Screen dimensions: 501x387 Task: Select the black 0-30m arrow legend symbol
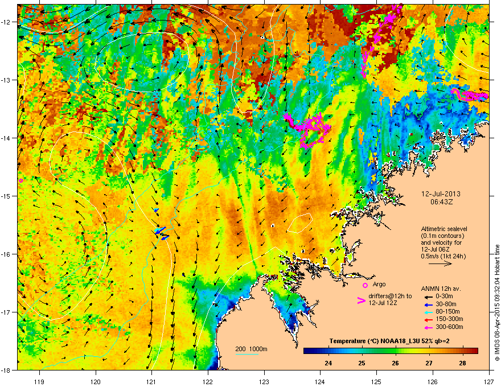pos(428,297)
